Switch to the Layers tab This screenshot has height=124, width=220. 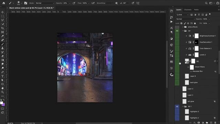coord(179,10)
